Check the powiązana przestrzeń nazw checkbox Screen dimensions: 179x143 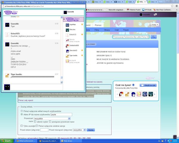click(50, 122)
